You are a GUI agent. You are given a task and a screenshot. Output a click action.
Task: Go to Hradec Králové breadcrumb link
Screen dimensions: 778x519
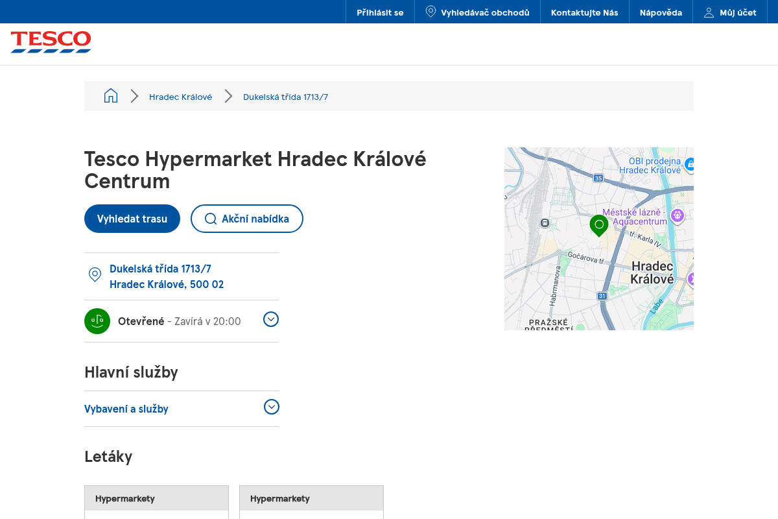tap(180, 97)
